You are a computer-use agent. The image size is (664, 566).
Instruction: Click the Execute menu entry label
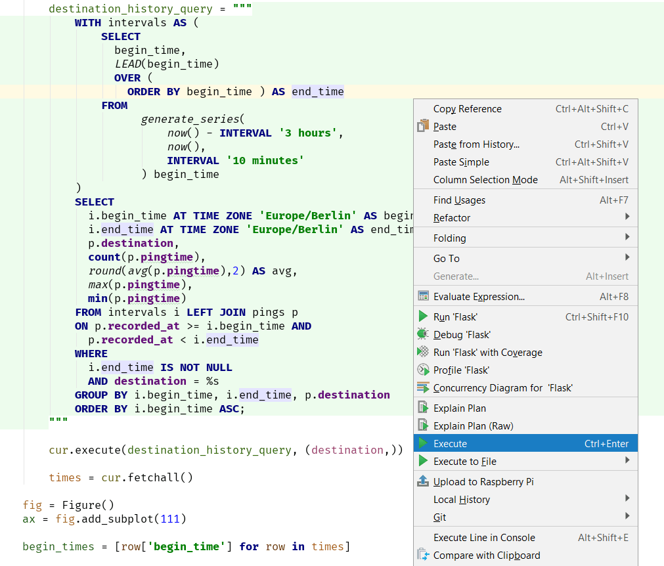[450, 444]
